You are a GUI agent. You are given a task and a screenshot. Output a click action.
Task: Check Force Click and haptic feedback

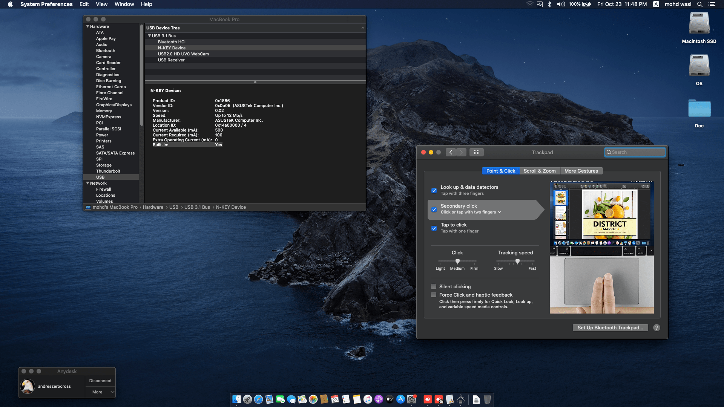pyautogui.click(x=434, y=295)
